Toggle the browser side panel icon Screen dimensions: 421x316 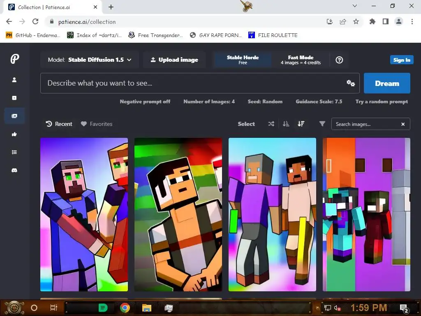click(x=386, y=22)
